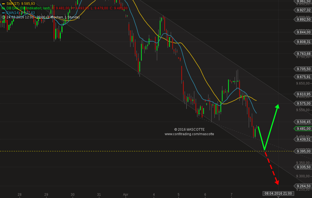Click date label 6 on the time axis
The width and height of the screenshot is (312, 198).
[x=205, y=195]
